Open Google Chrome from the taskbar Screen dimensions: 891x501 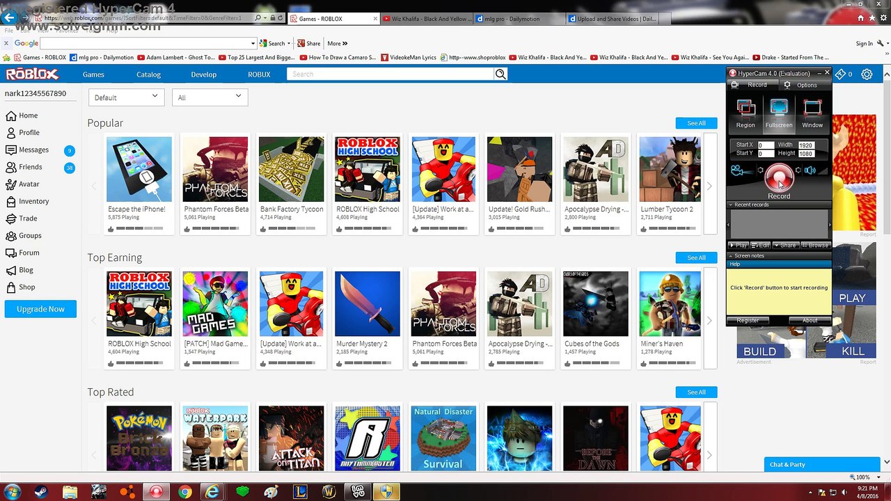[x=184, y=492]
